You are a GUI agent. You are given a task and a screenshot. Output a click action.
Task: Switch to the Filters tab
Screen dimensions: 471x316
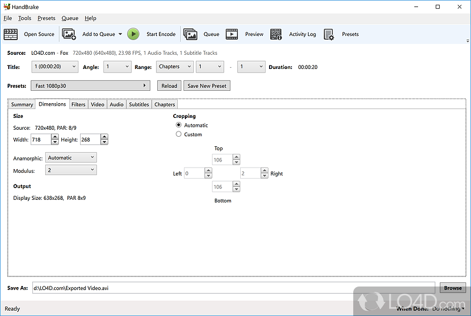78,104
